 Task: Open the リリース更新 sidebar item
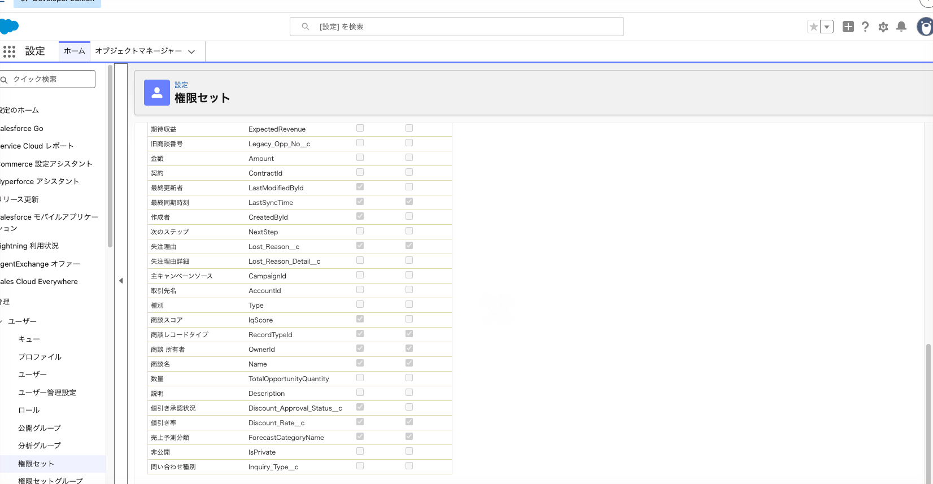(20, 199)
